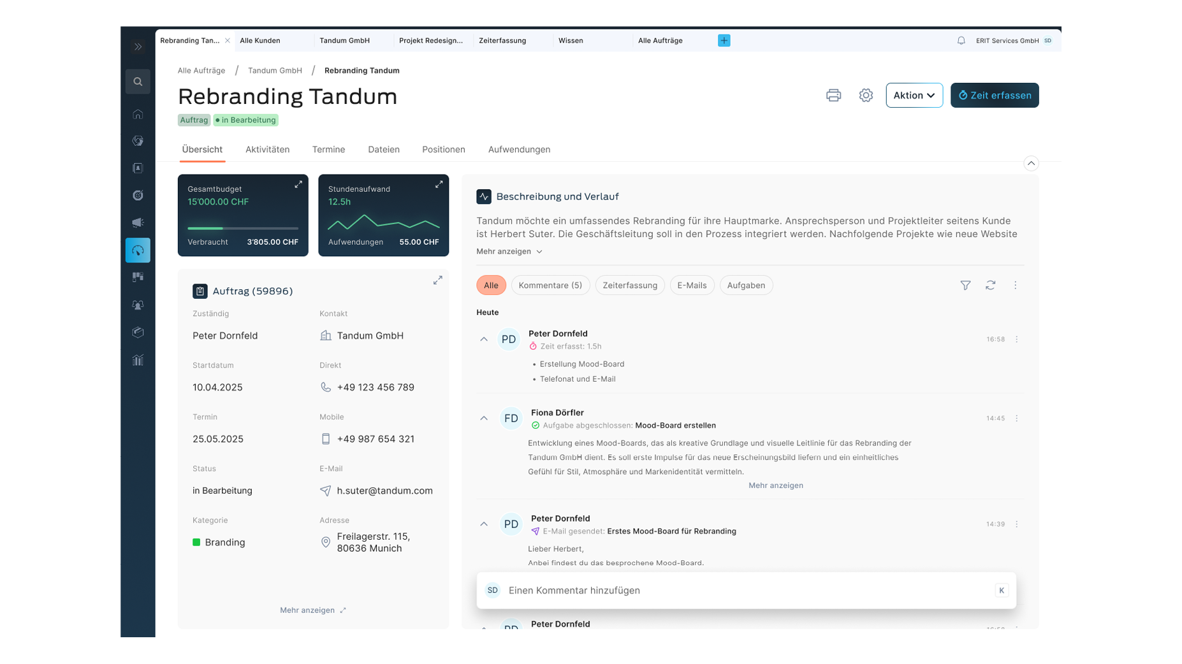Open settings via the gear icon

click(x=865, y=96)
